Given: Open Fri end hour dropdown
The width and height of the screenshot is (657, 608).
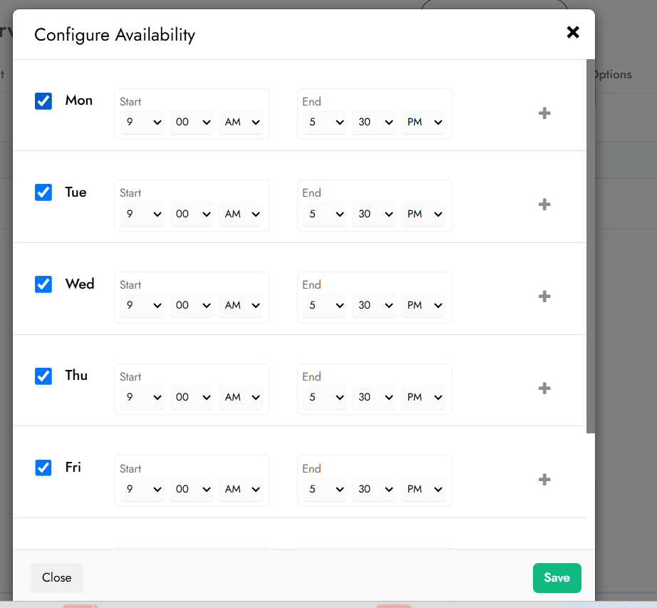Looking at the screenshot, I should [324, 488].
